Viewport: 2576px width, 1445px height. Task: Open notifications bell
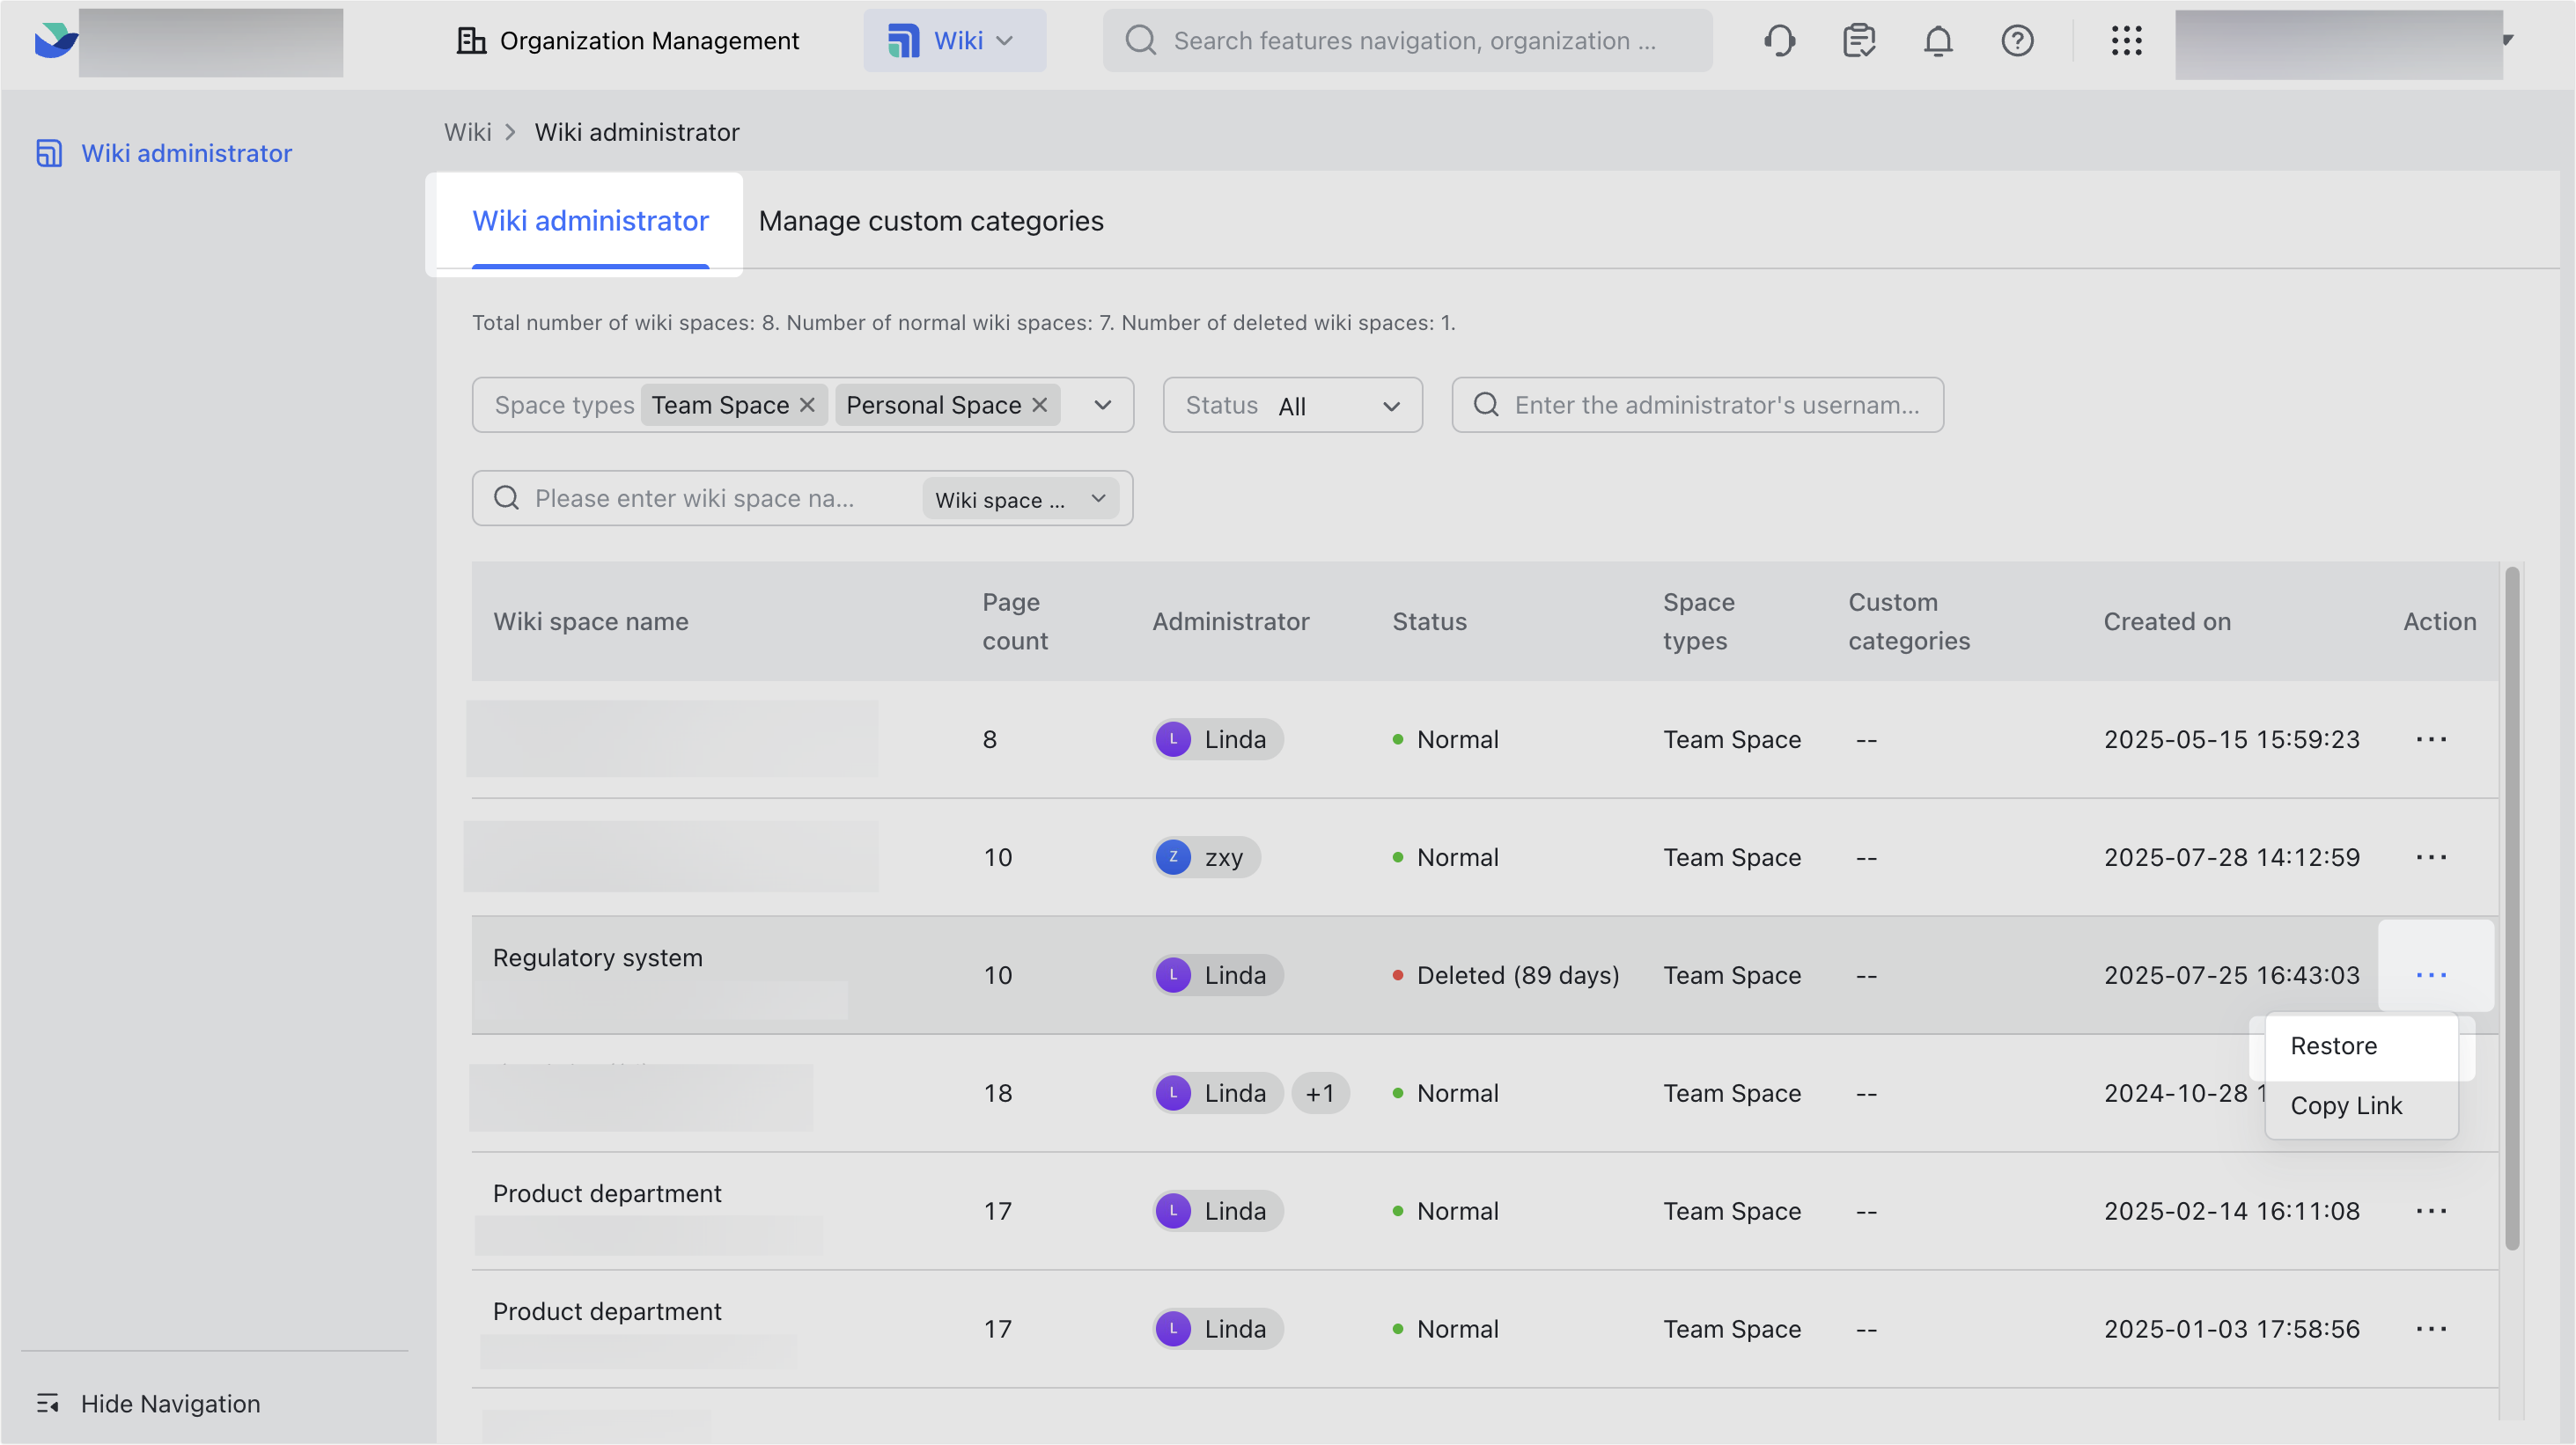(x=1938, y=41)
